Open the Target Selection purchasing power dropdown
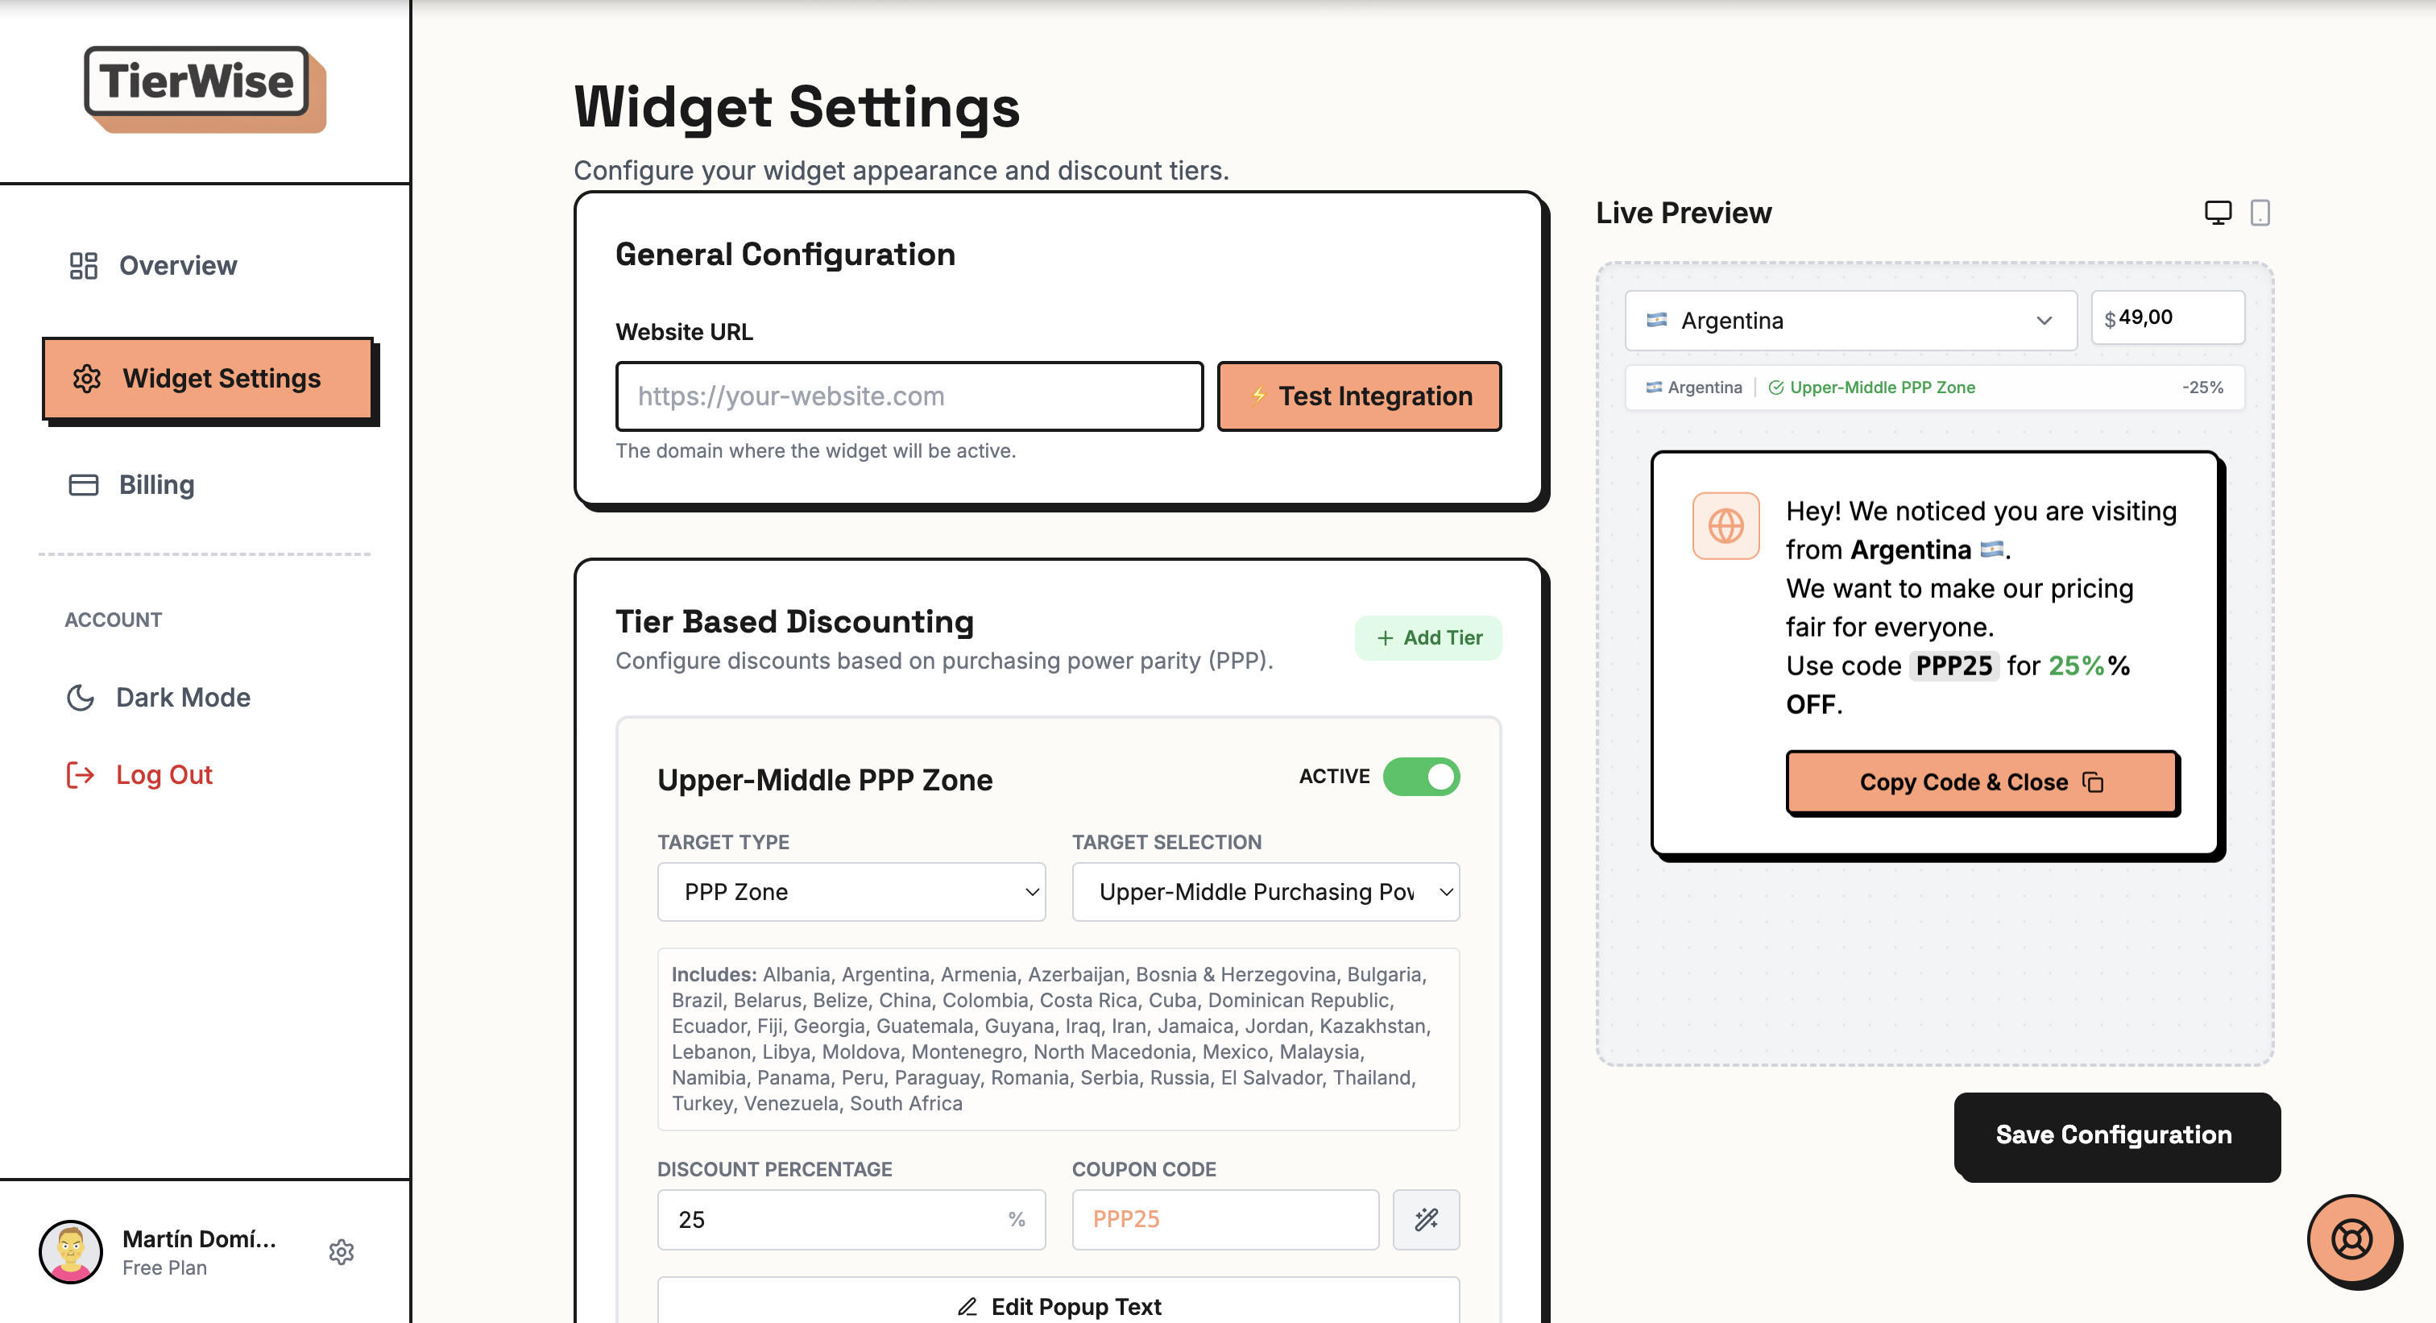 1266,891
